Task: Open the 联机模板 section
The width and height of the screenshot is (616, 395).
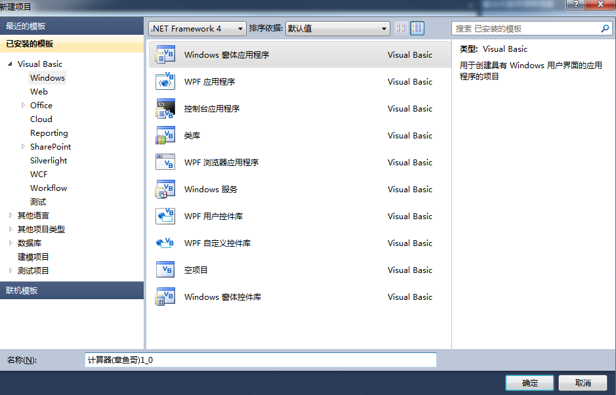Action: pyautogui.click(x=72, y=291)
